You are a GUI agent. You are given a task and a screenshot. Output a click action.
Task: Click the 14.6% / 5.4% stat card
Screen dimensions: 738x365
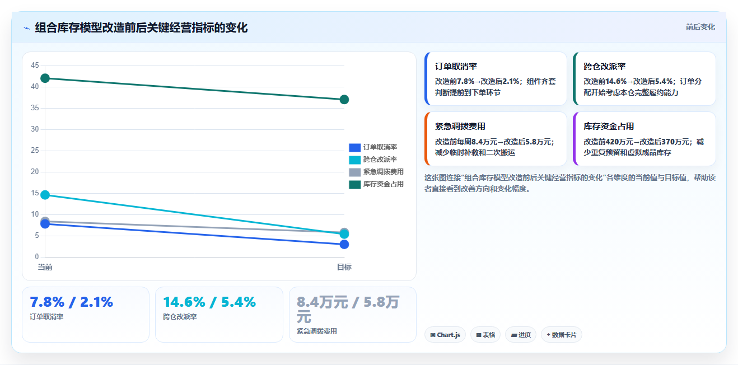219,315
